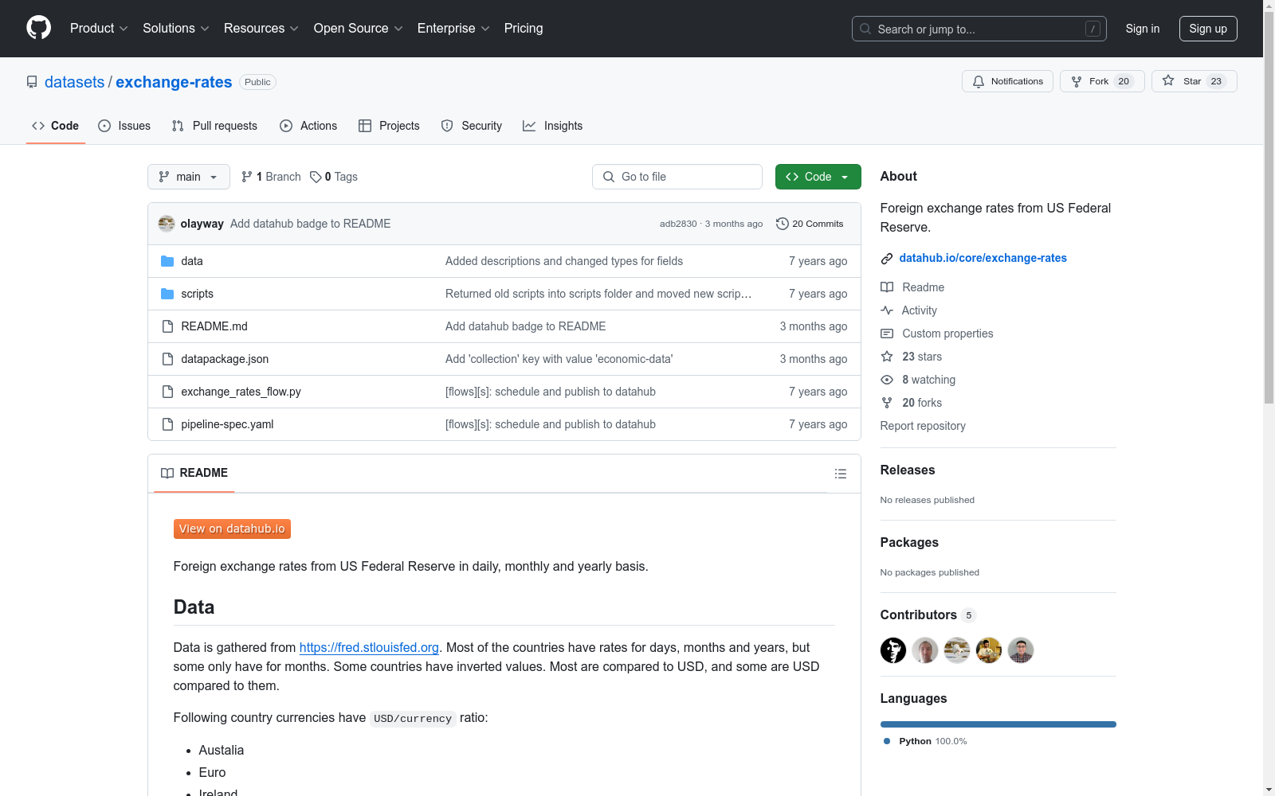The height and width of the screenshot is (796, 1275).
Task: Open the pipeline-spec.yaml file
Action: coord(227,424)
